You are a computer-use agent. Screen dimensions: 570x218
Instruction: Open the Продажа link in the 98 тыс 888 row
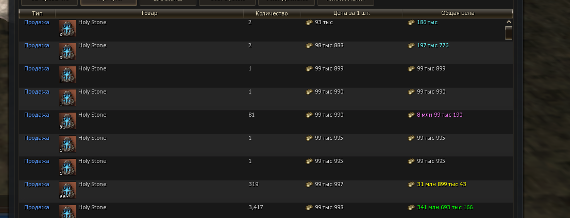tap(37, 46)
